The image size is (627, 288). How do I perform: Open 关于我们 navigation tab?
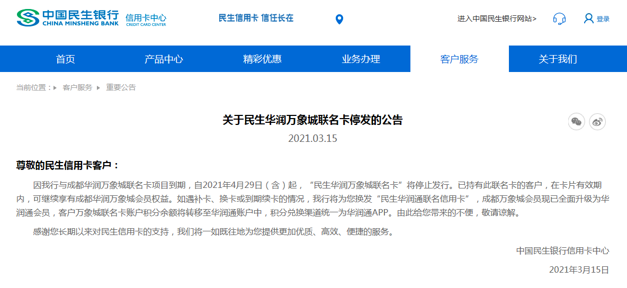coord(558,59)
